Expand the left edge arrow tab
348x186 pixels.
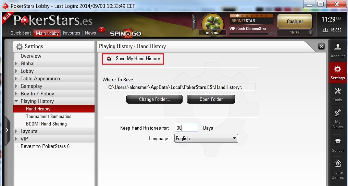7,130
